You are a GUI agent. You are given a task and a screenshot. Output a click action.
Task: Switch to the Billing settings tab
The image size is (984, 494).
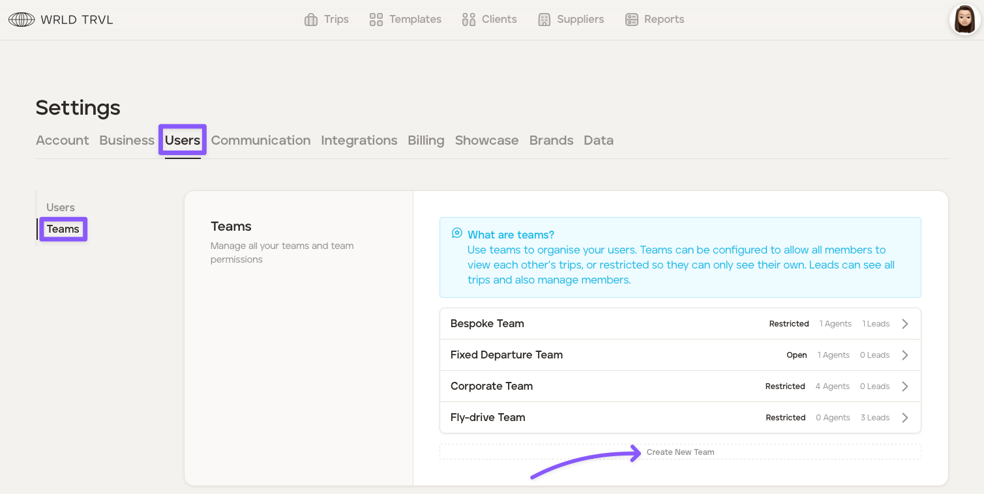point(426,140)
